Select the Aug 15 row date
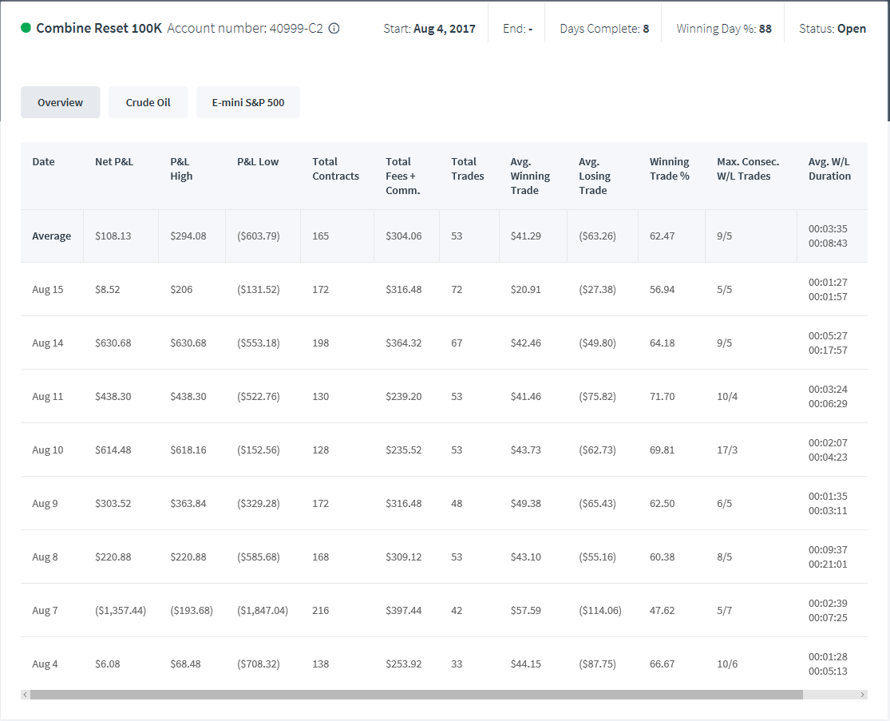890x721 pixels. click(x=48, y=290)
